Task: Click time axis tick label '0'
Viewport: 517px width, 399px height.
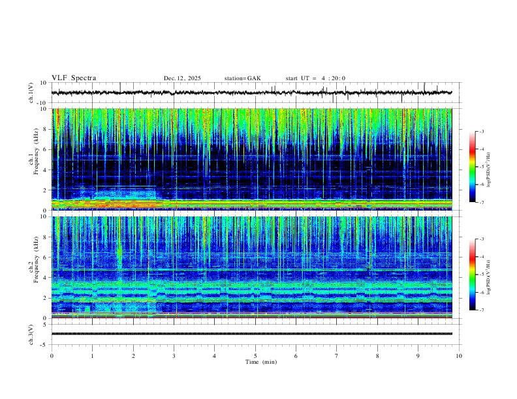Action: pos(52,356)
